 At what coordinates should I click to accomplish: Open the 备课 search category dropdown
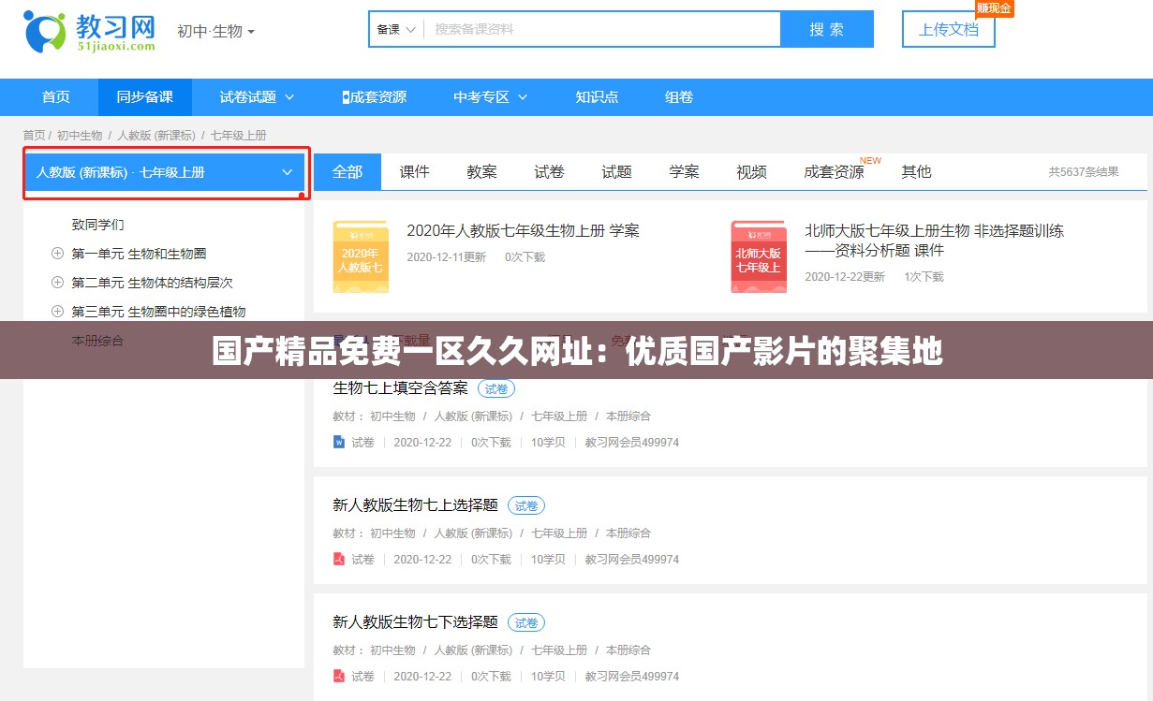click(395, 29)
